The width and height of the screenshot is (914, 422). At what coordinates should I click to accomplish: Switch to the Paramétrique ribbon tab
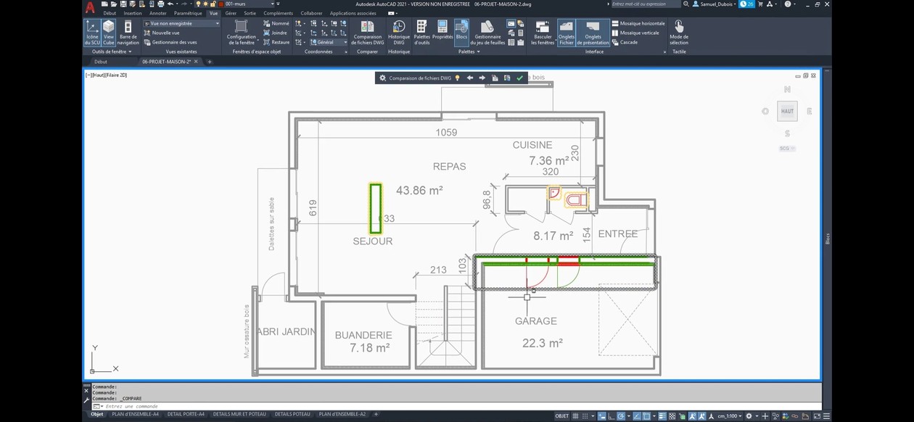pyautogui.click(x=187, y=12)
